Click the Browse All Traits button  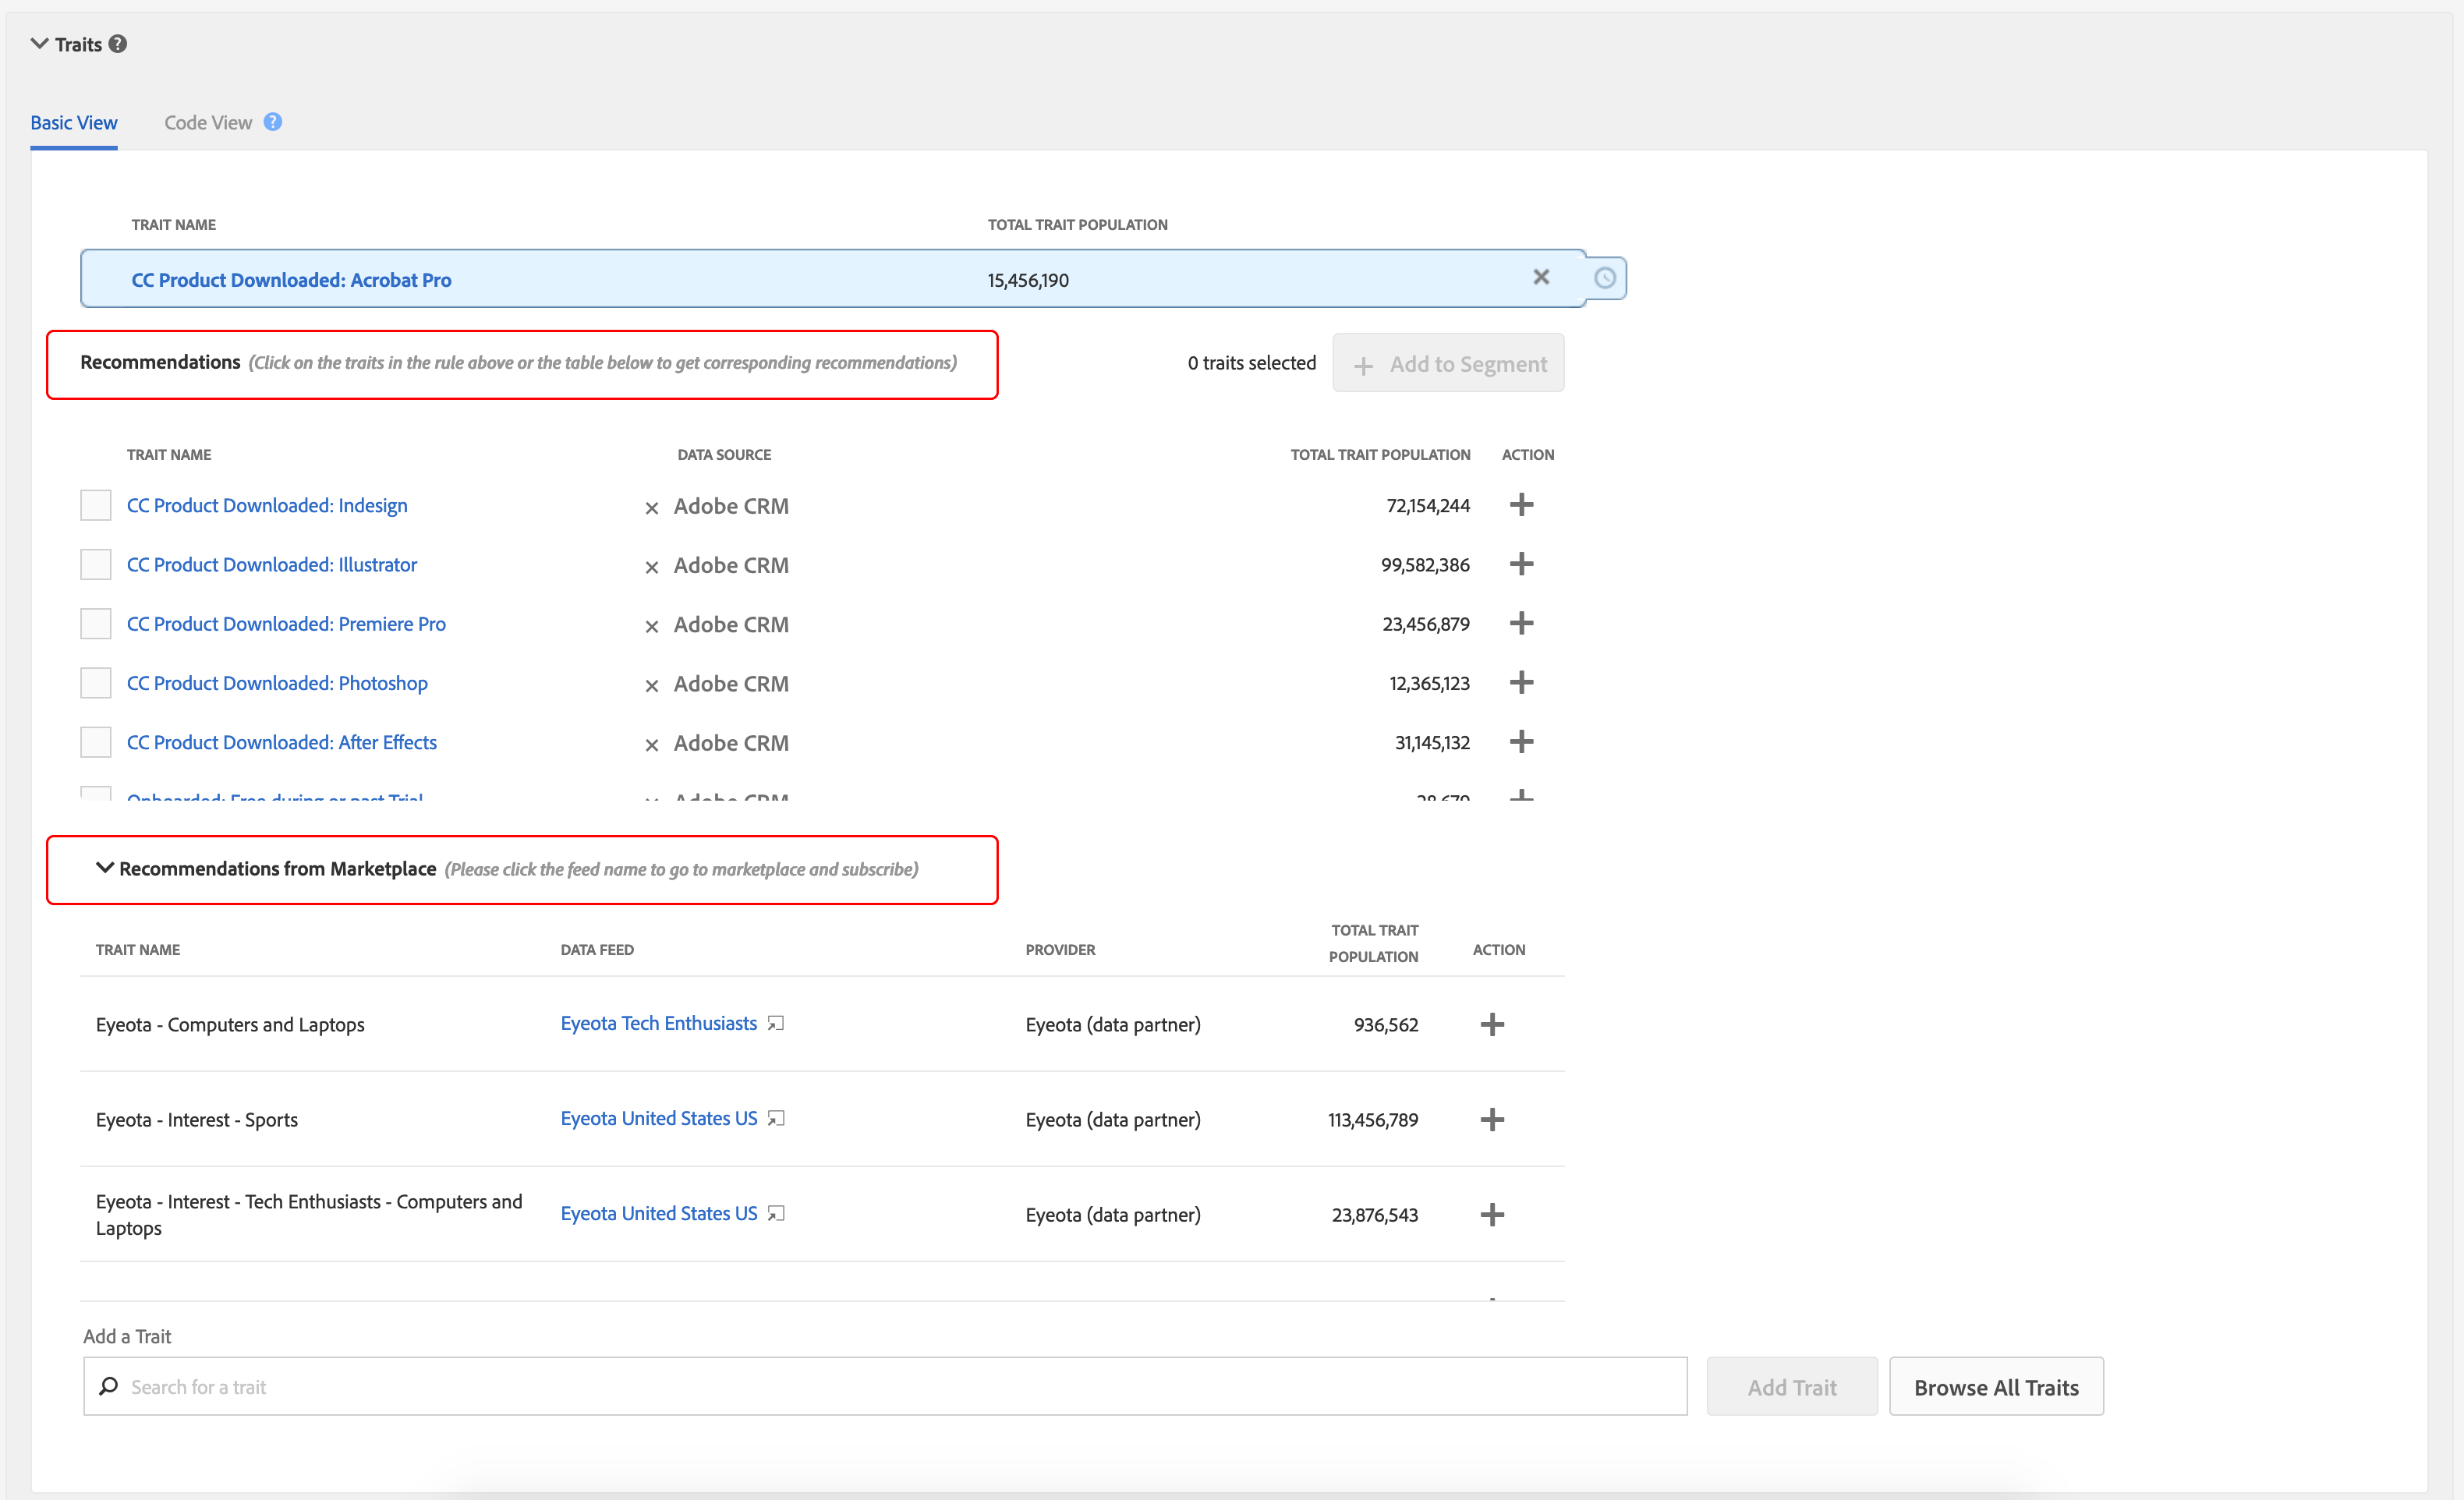1995,1387
